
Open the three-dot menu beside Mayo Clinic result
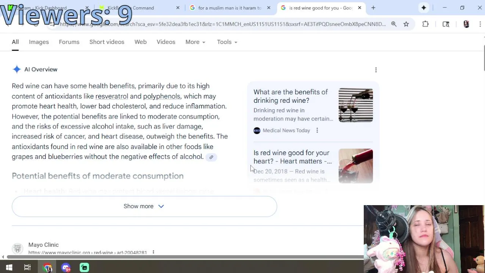pyautogui.click(x=153, y=253)
